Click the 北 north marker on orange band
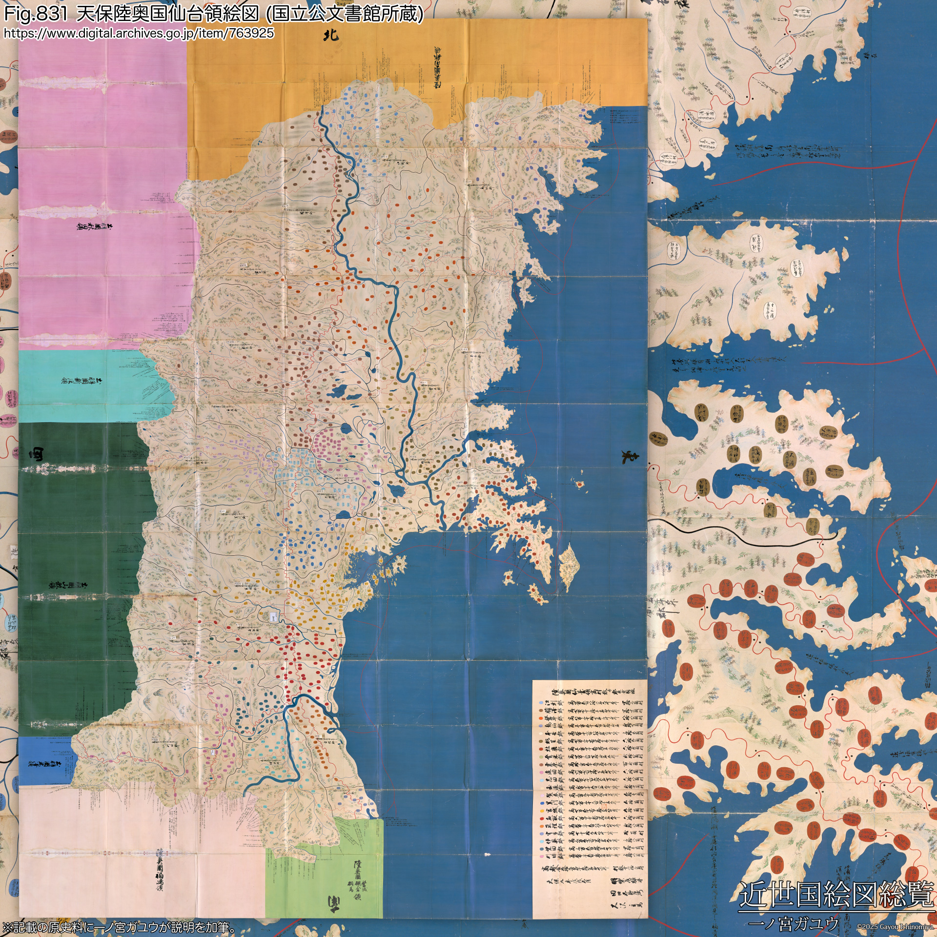Viewport: 937px width, 937px height. (x=332, y=36)
